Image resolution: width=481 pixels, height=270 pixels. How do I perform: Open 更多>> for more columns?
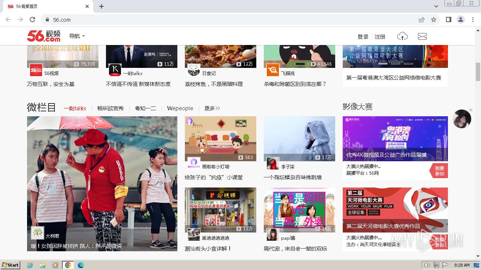coord(212,108)
